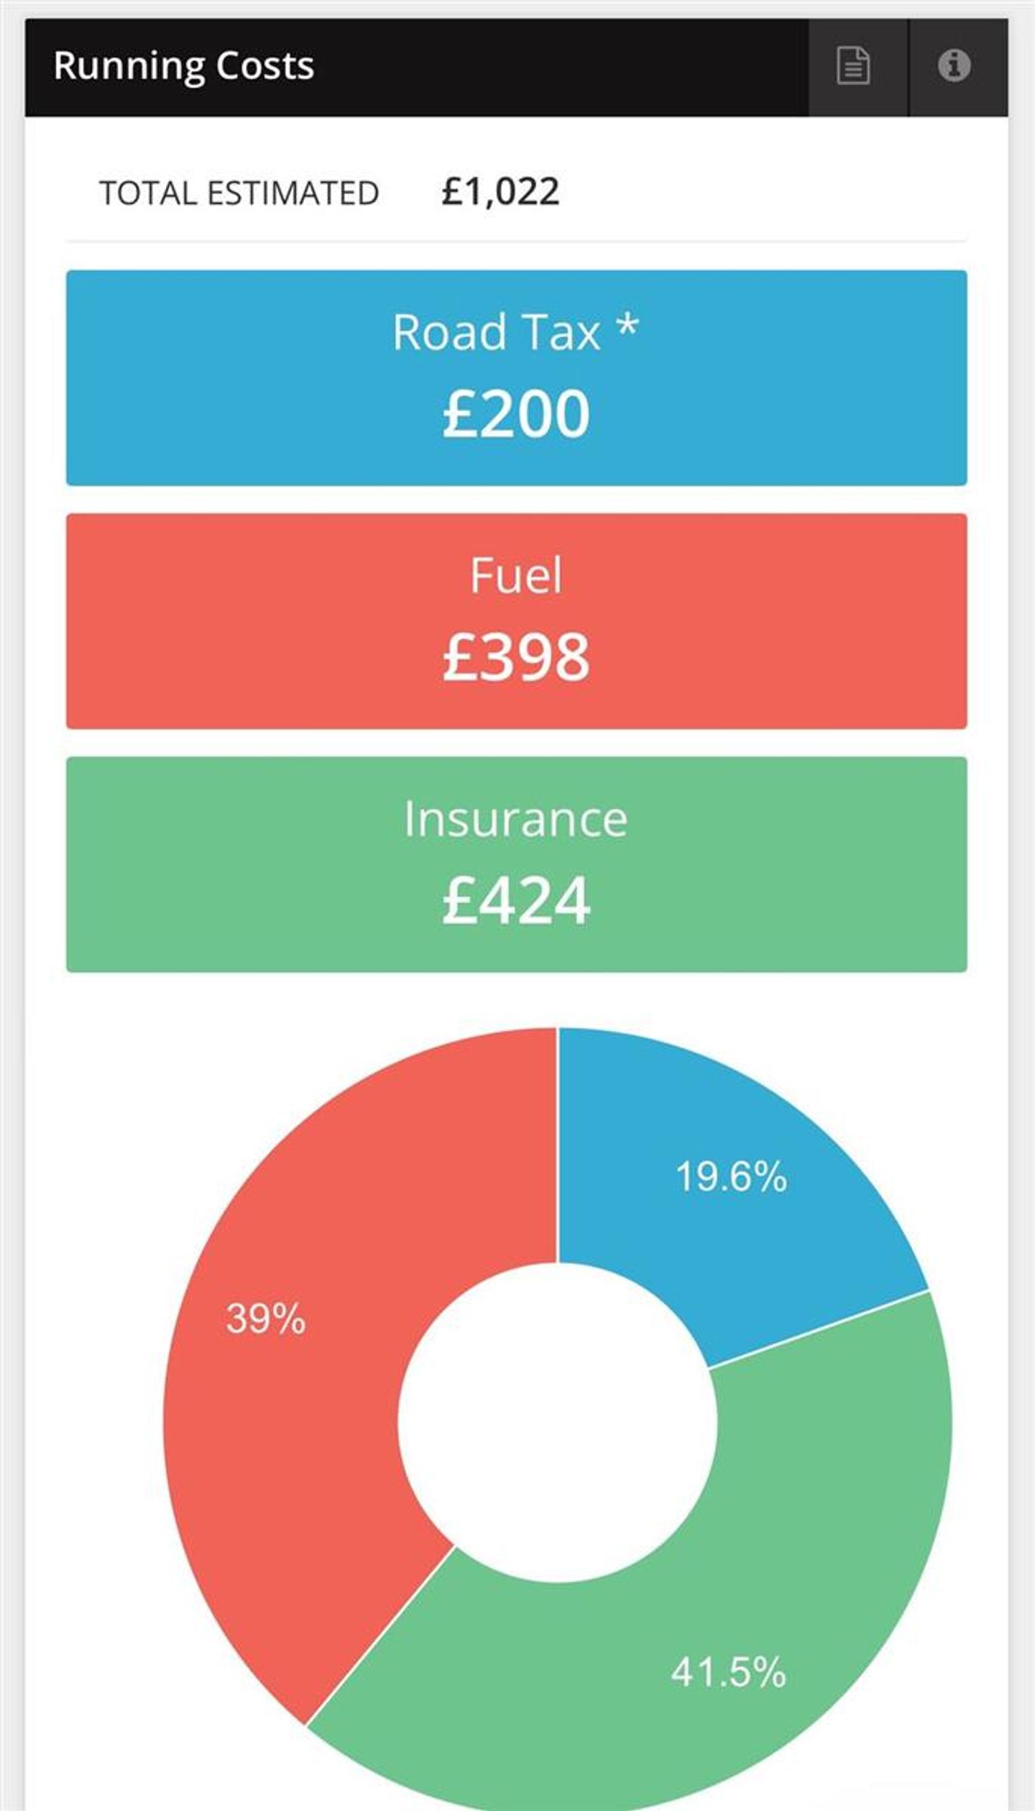Click the info icon in header

[x=954, y=66]
